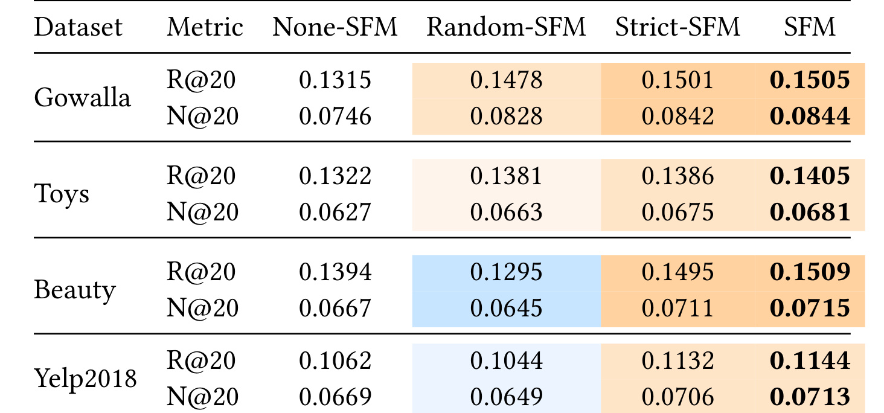Select the SFM column header

pyautogui.click(x=809, y=27)
